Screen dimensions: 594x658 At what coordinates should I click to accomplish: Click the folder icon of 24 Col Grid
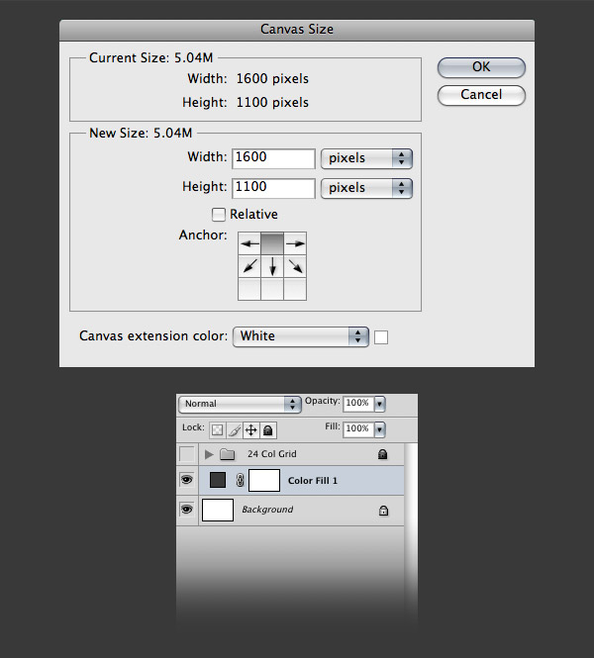coord(227,454)
